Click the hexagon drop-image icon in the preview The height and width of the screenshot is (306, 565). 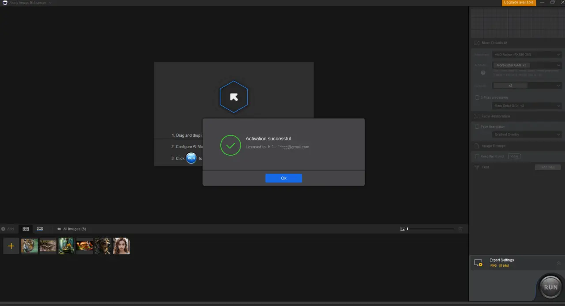(234, 97)
